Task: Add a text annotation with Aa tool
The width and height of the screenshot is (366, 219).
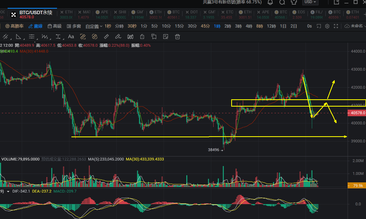Action: click(x=71, y=37)
